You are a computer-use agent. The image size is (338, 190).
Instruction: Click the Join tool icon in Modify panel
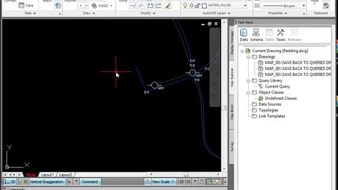point(158,6)
